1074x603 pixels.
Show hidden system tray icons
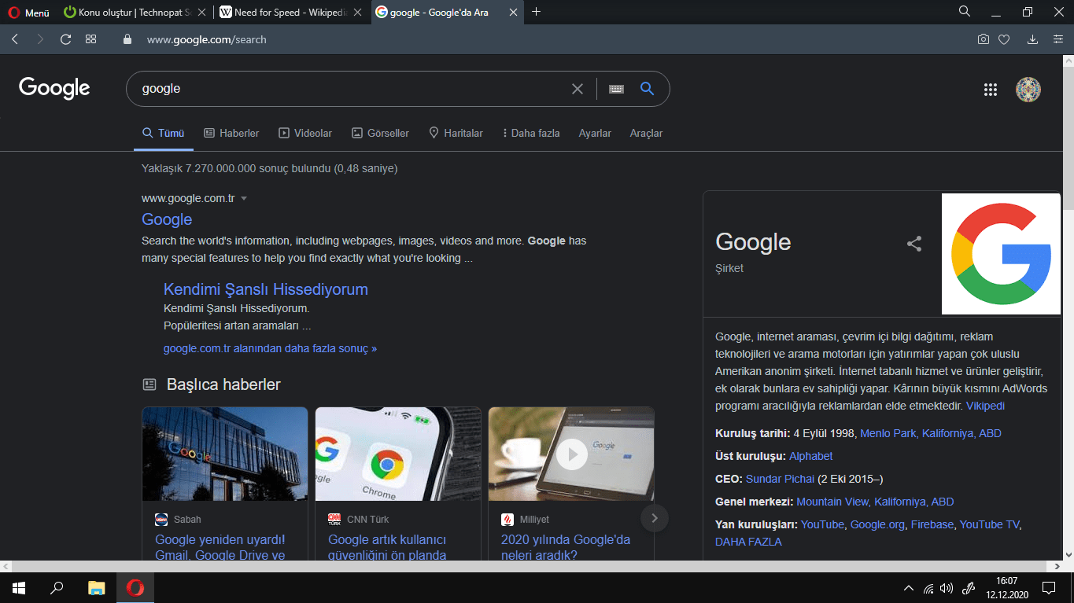click(x=909, y=588)
